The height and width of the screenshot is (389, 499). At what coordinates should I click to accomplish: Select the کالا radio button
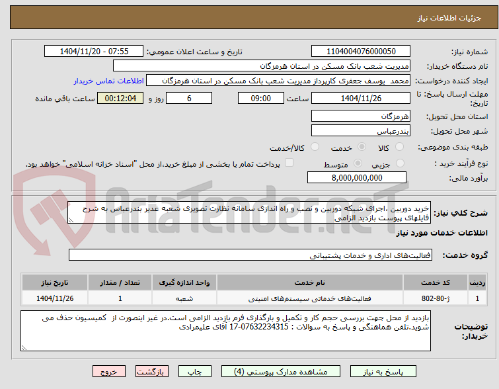click(x=399, y=147)
